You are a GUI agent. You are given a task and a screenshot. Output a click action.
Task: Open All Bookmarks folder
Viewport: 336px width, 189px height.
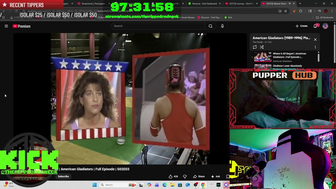(x=325, y=18)
